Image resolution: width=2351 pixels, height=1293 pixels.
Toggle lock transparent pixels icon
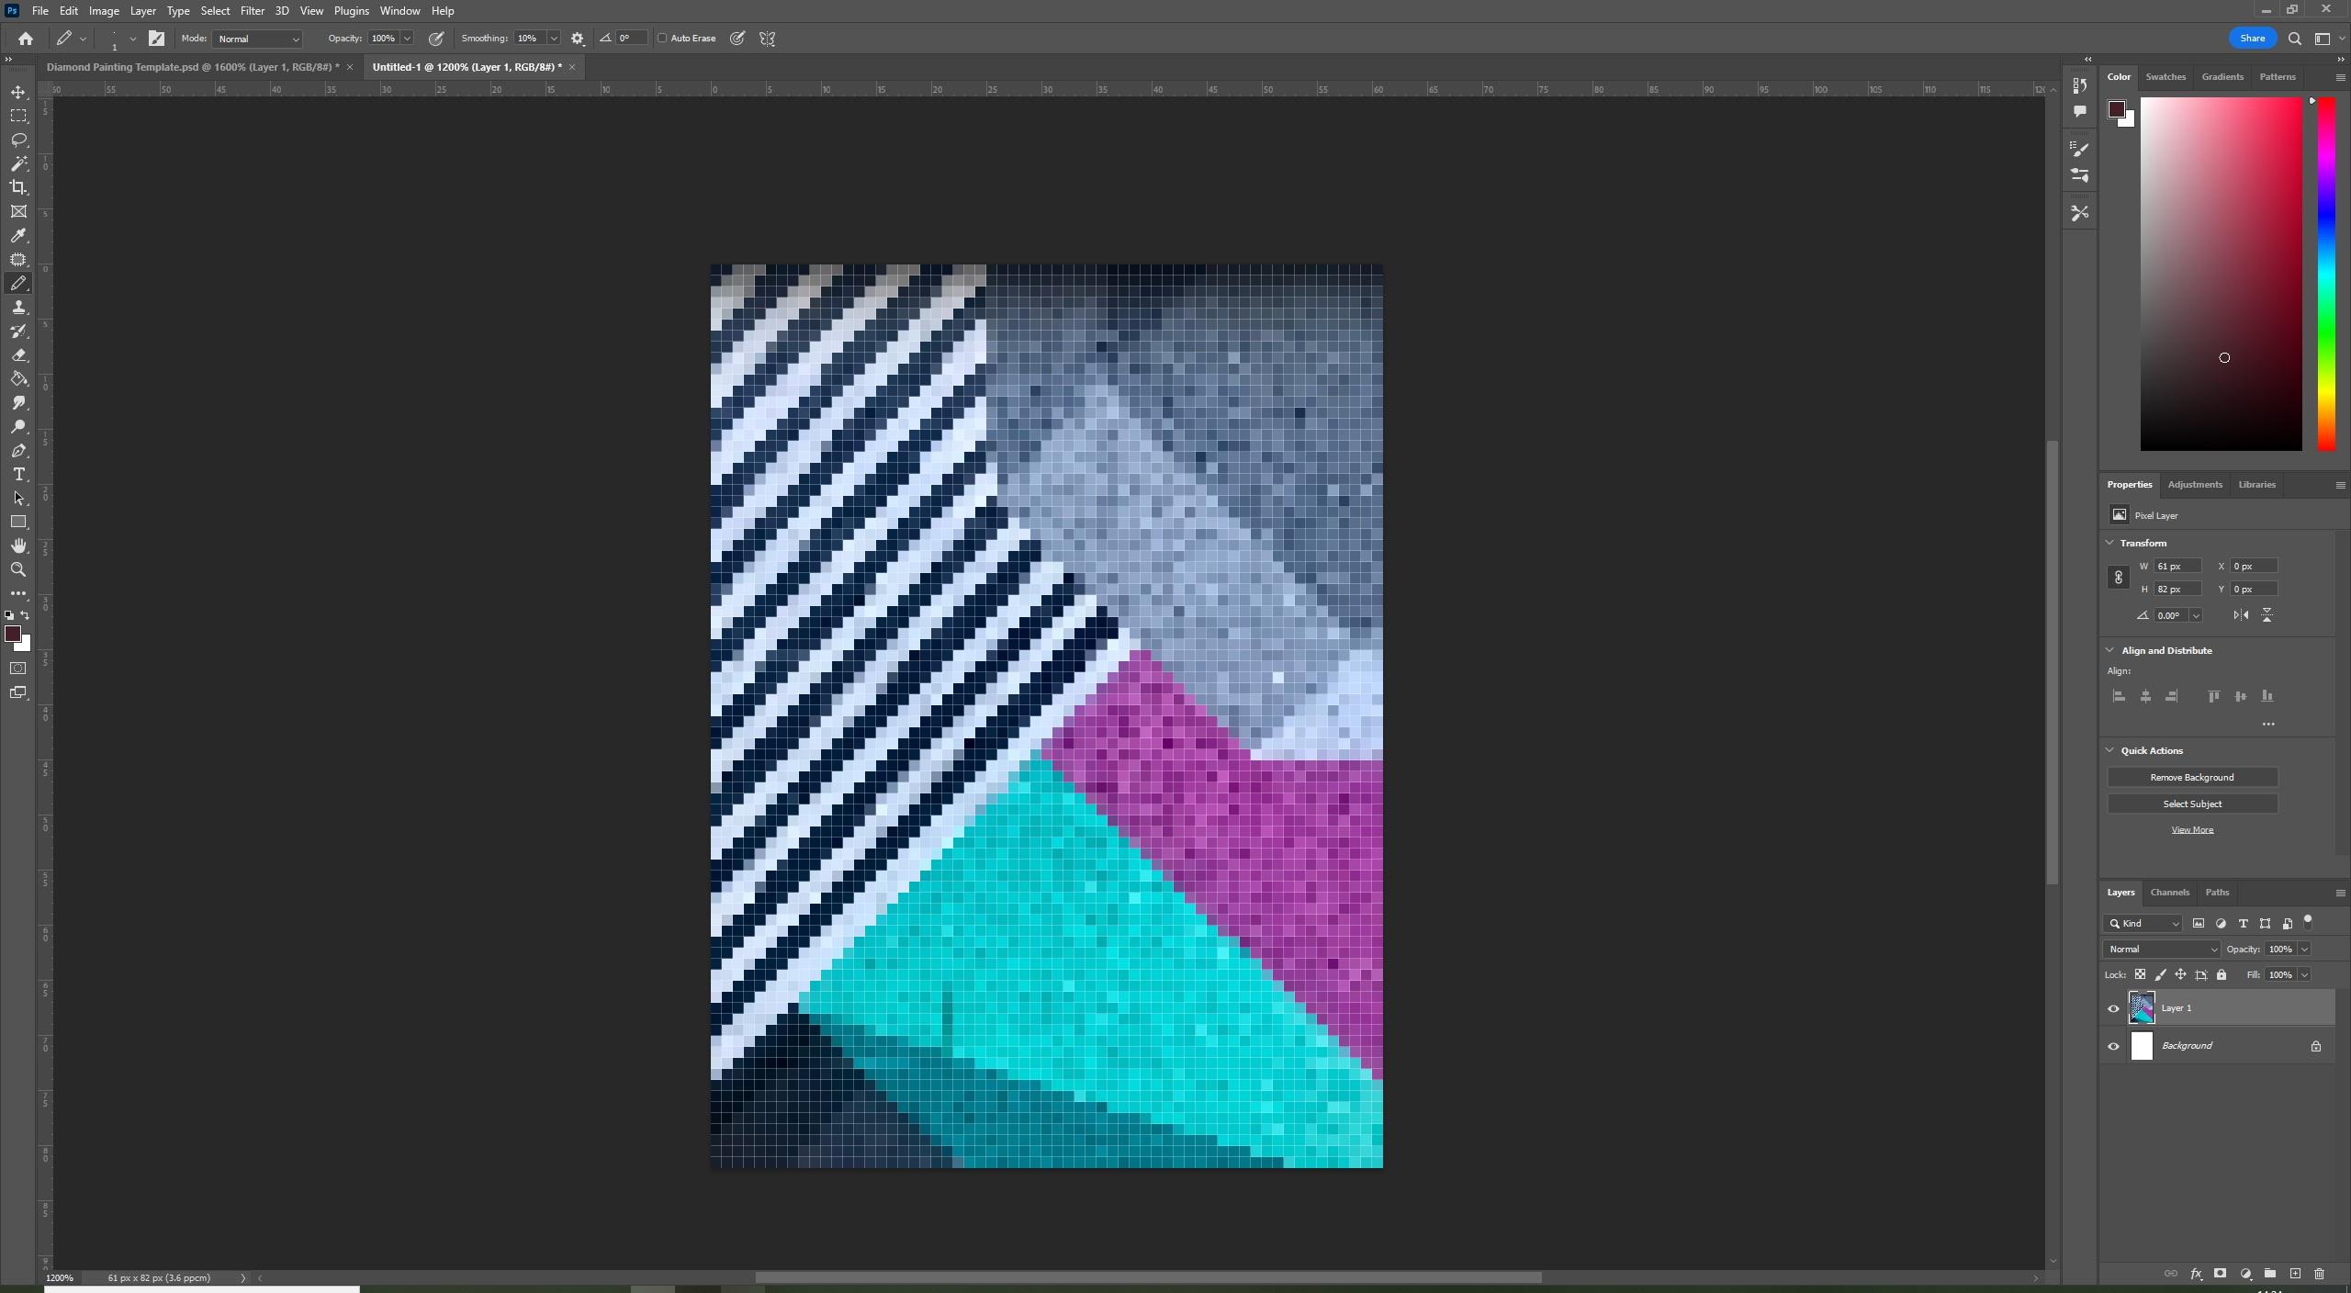pyautogui.click(x=2140, y=975)
